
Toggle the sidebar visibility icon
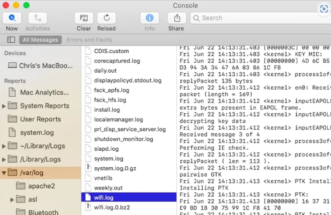point(11,40)
